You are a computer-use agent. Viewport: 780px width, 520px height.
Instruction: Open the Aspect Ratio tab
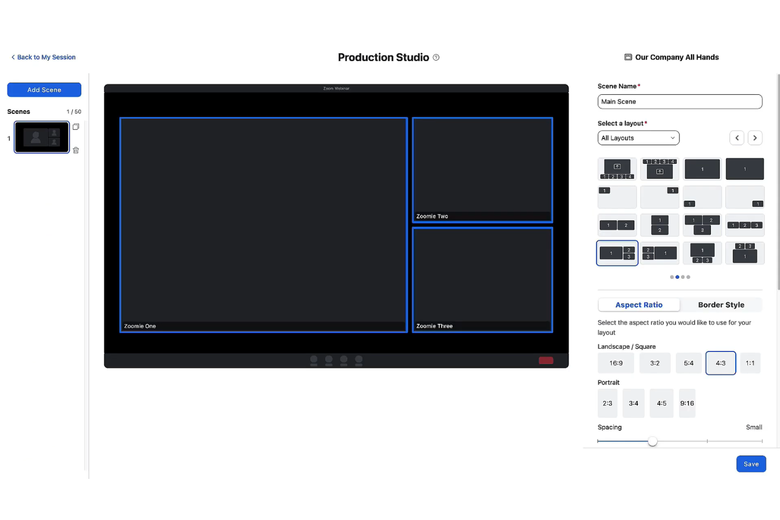tap(639, 305)
